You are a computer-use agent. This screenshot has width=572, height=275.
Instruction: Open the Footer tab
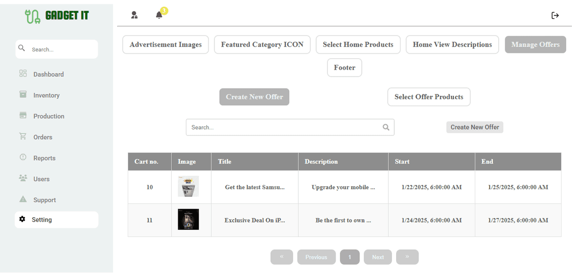click(x=344, y=67)
